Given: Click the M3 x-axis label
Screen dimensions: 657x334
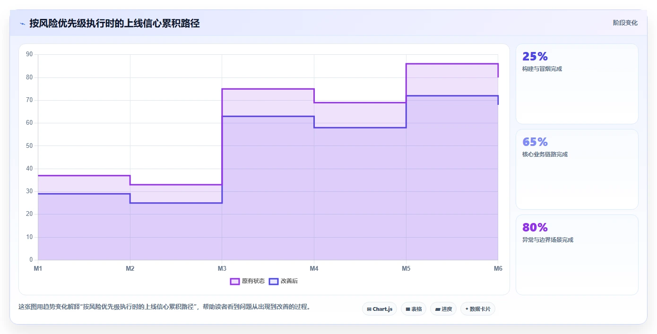Looking at the screenshot, I should coord(222,268).
